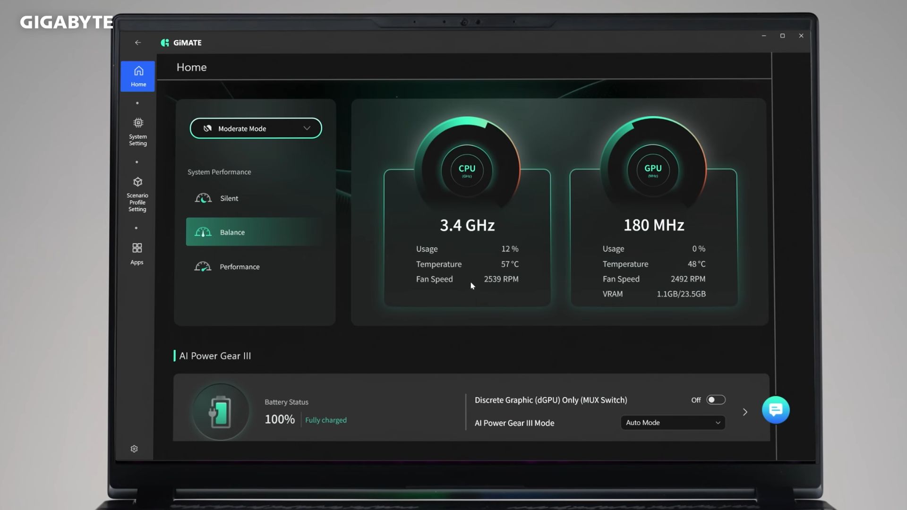Click the GiMATE logo title

point(181,42)
